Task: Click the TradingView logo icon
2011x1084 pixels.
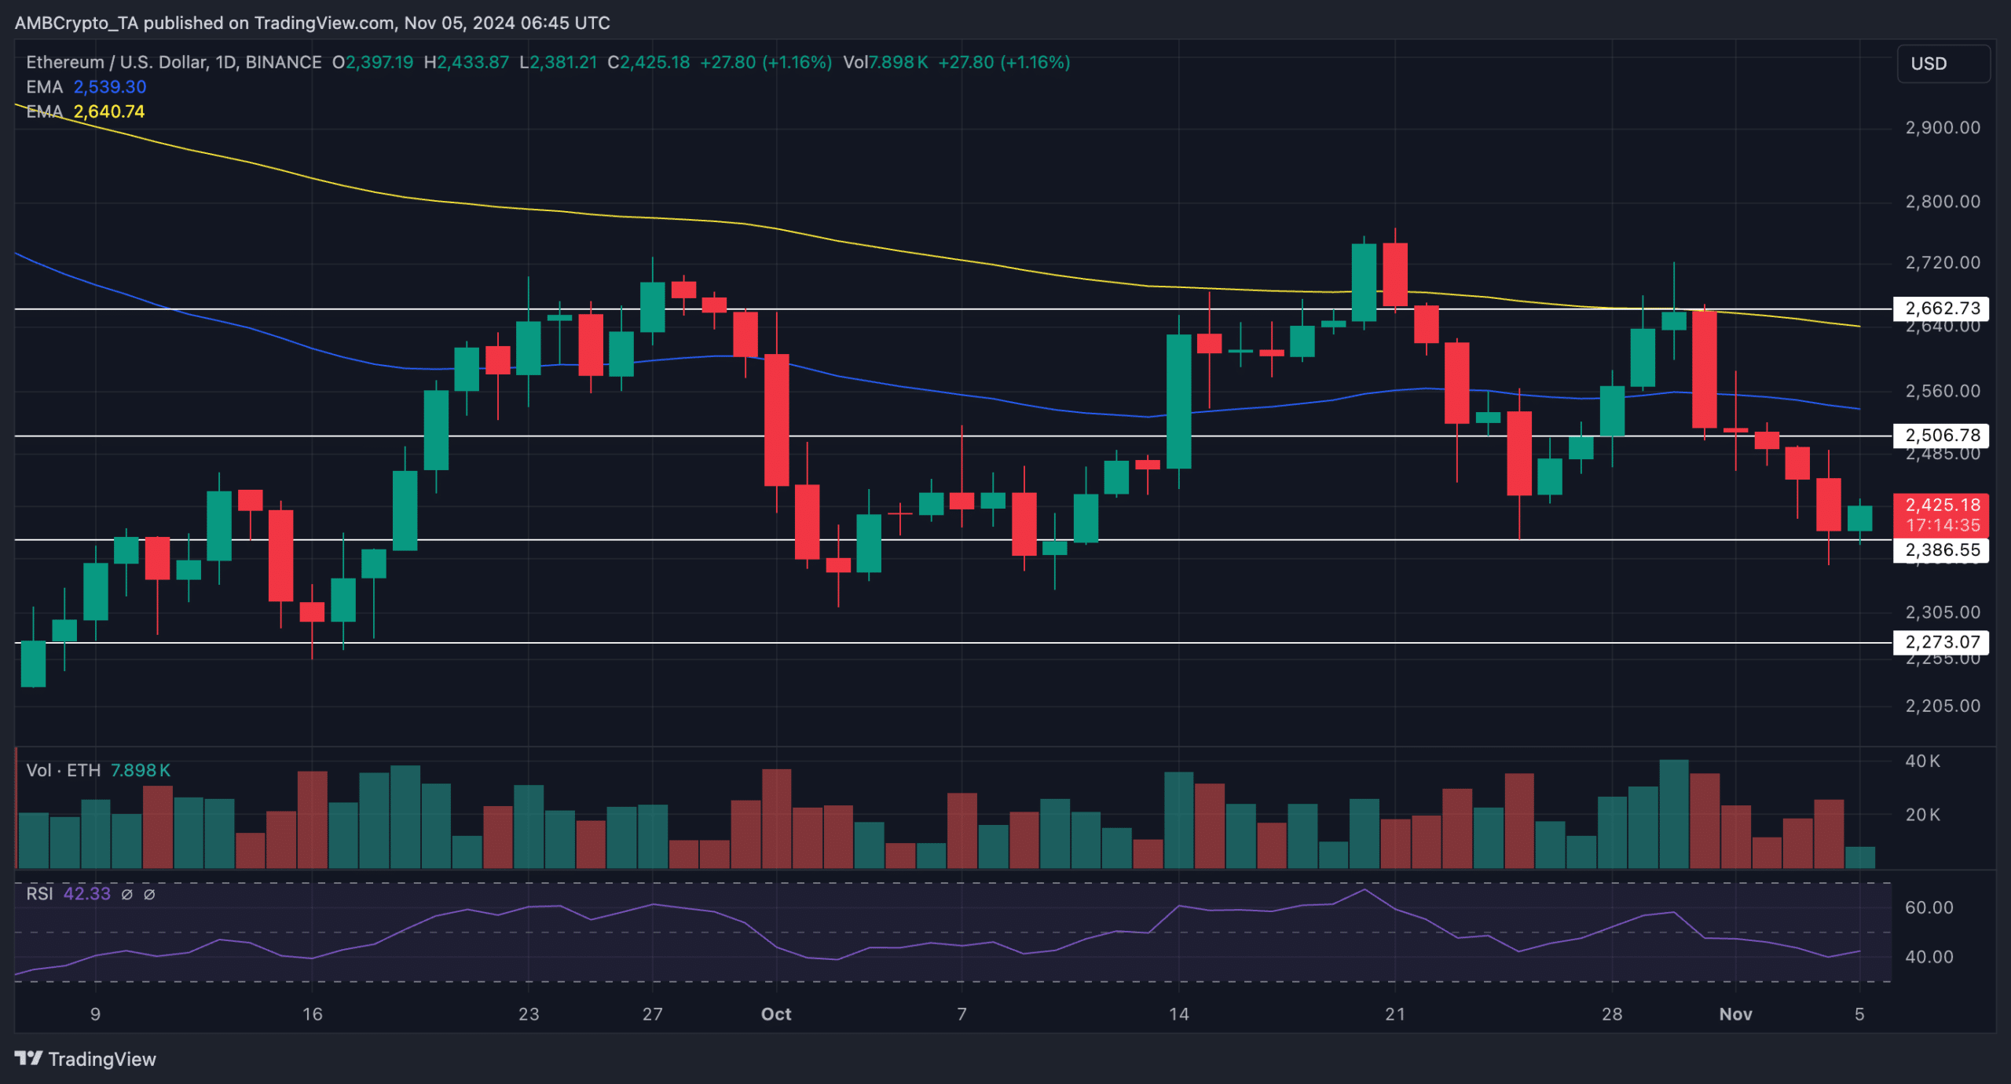Action: pyautogui.click(x=28, y=1059)
